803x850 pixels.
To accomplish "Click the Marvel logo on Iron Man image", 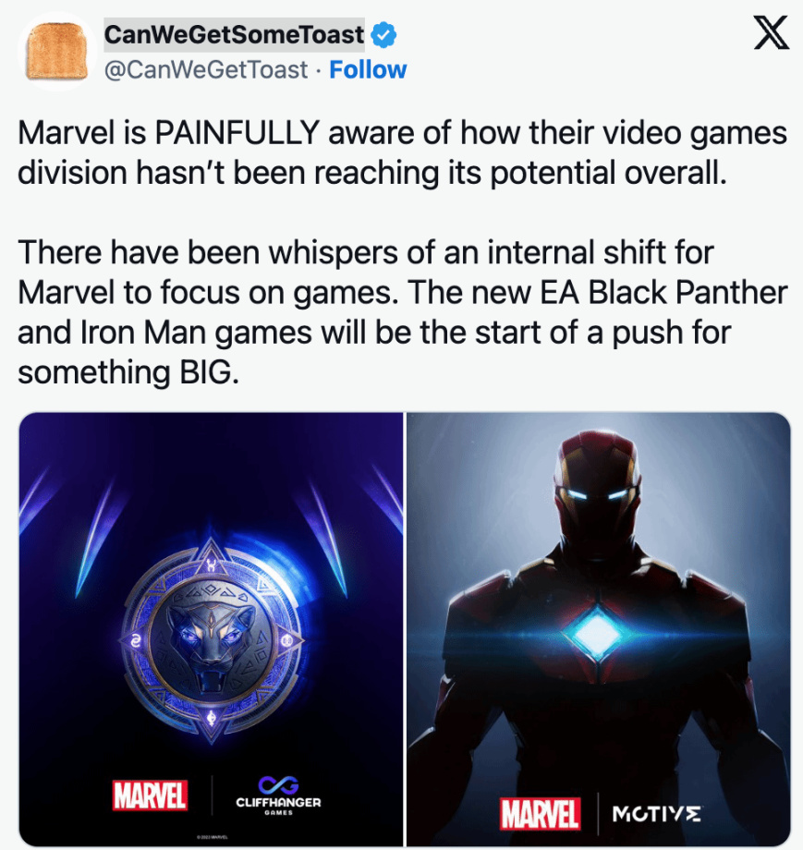I will [540, 814].
